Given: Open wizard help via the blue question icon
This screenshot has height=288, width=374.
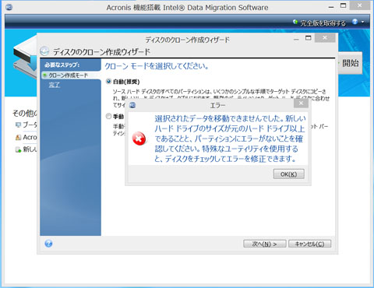Looking at the screenshot, I should click(48, 244).
